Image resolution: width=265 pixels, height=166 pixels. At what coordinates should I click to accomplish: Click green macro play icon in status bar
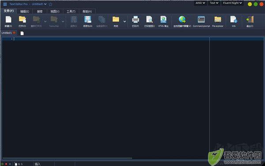click(x=2, y=164)
